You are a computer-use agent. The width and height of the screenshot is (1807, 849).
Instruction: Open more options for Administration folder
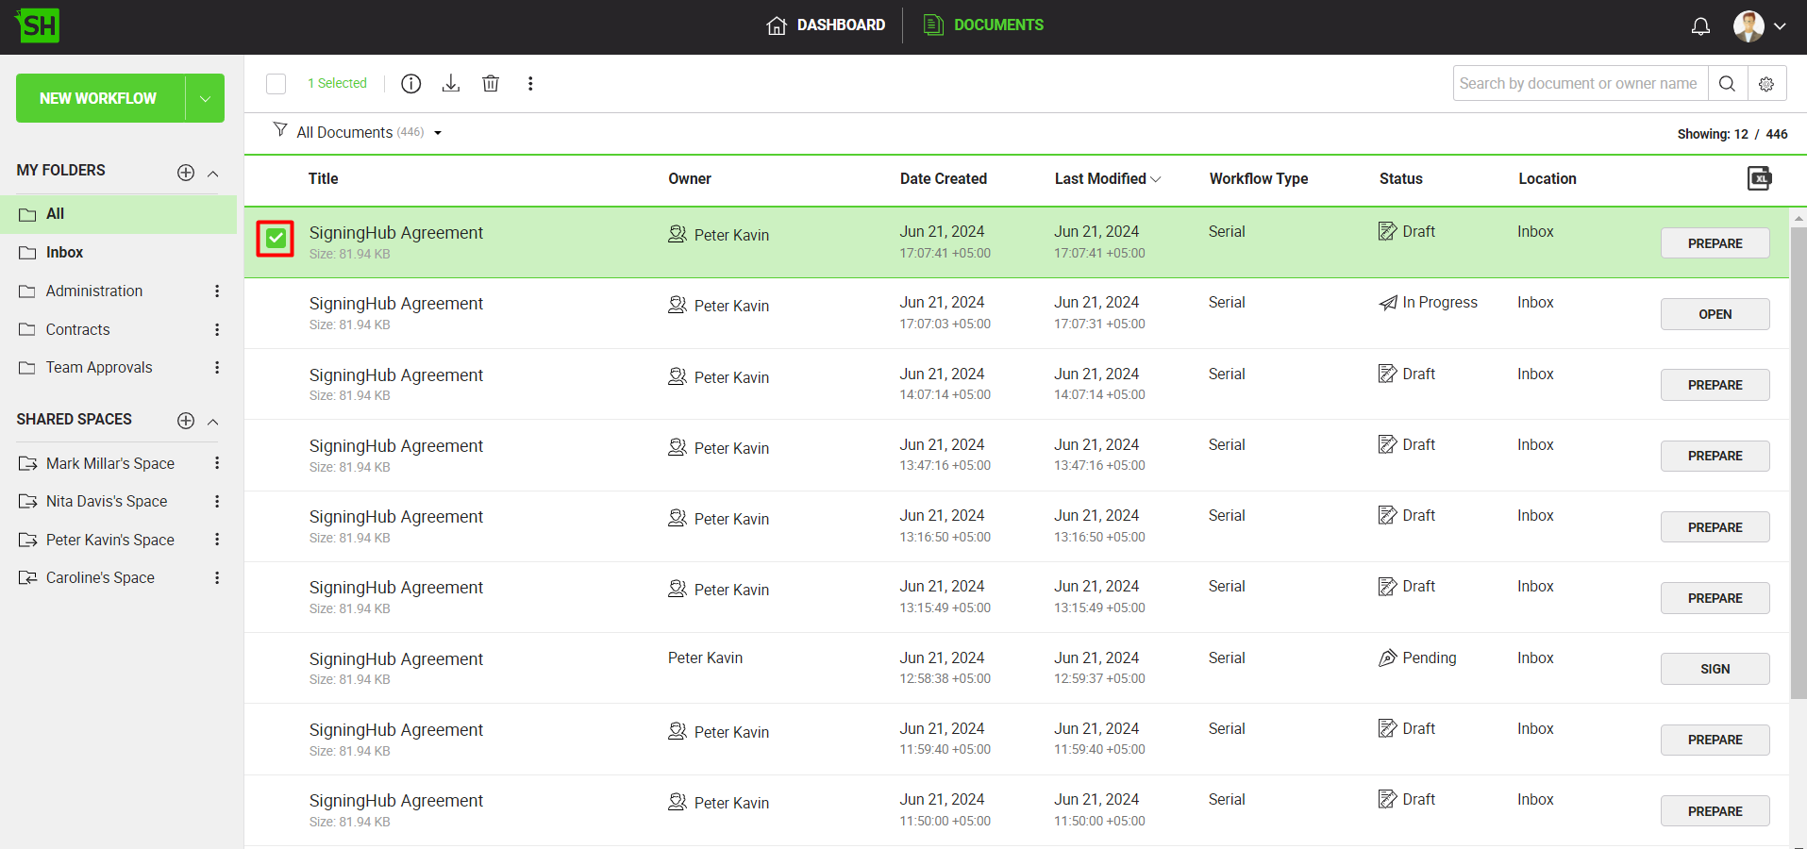coord(217,291)
